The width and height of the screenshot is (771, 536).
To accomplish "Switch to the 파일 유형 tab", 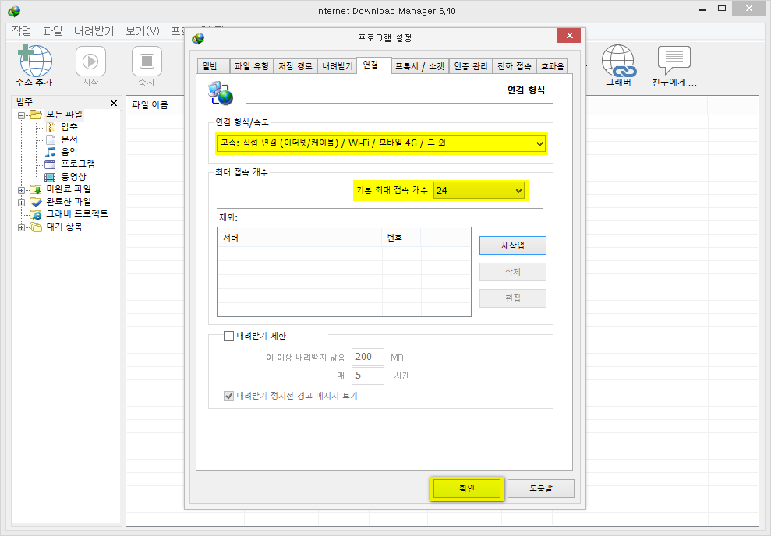I will click(251, 66).
